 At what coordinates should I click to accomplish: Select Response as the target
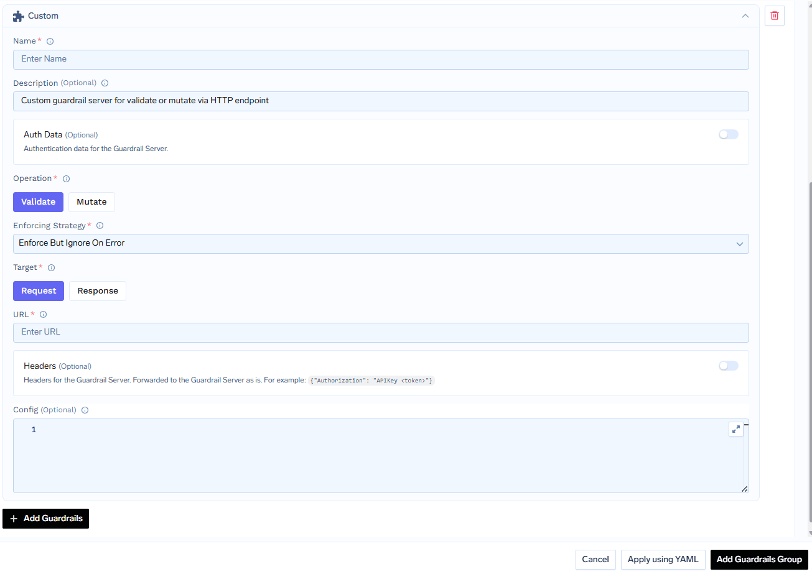[x=98, y=291]
